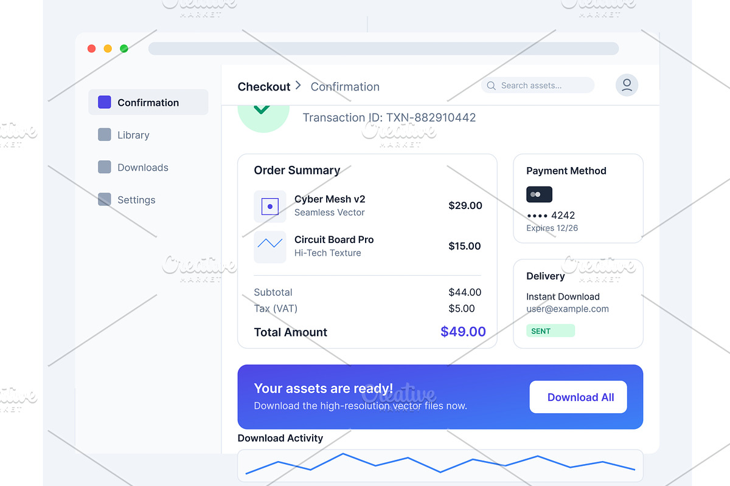Click the $49.00 total amount
The image size is (730, 486).
coord(464,332)
